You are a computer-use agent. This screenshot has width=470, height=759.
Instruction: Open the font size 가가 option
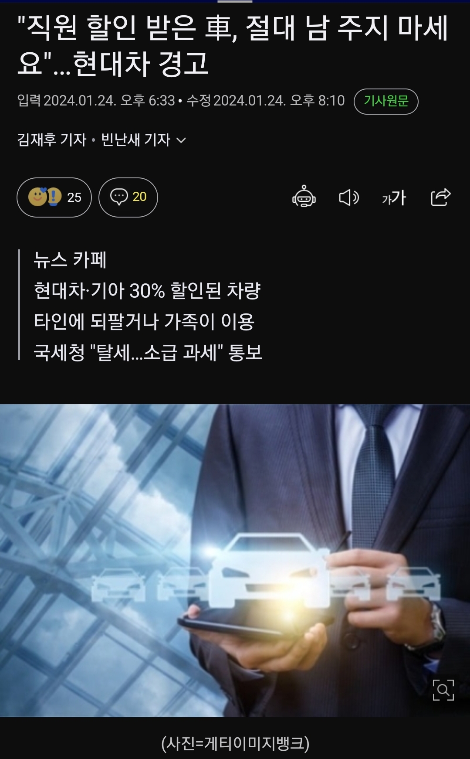coord(394,197)
